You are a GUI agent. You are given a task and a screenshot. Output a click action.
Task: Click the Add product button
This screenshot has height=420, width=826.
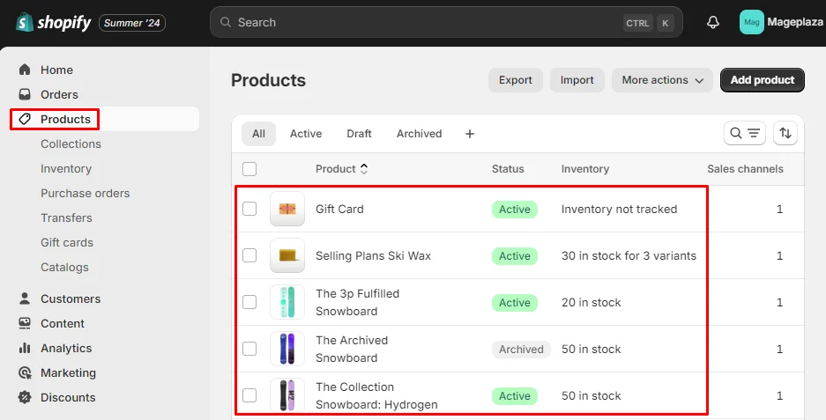pos(763,80)
